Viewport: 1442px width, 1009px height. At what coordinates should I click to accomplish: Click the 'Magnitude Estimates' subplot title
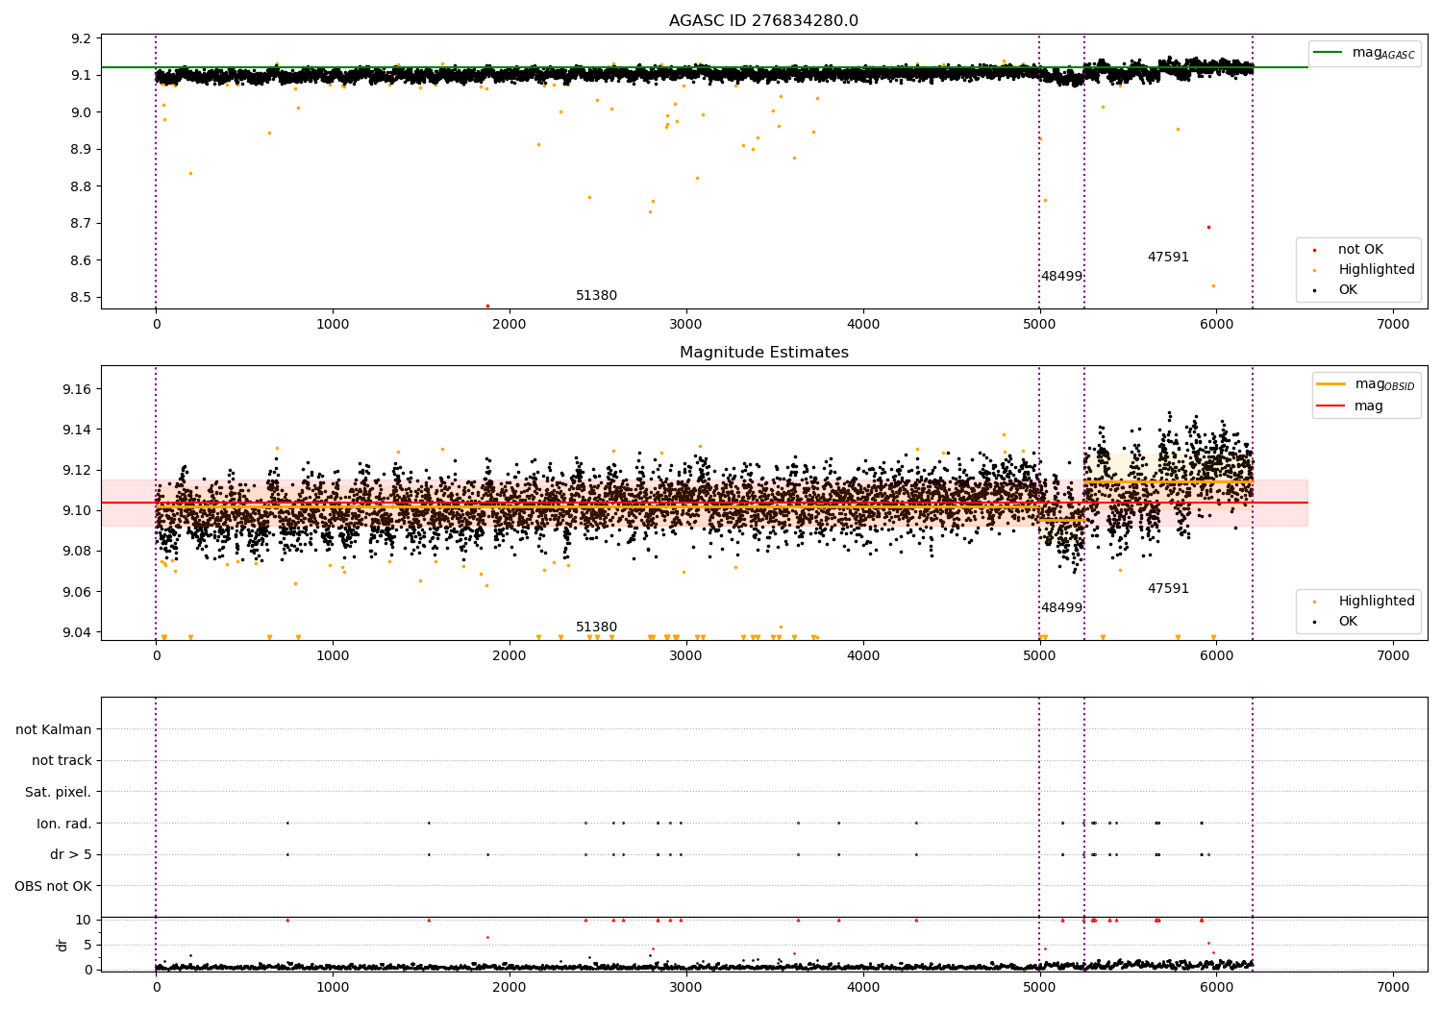[x=763, y=353]
